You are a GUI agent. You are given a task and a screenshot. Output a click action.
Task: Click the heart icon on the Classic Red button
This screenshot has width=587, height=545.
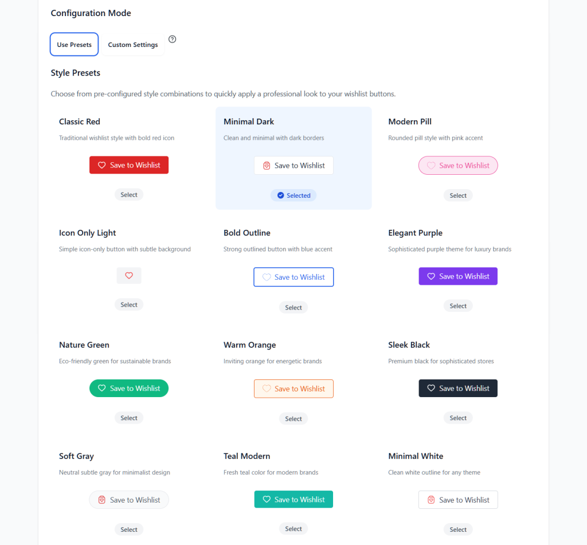click(101, 164)
